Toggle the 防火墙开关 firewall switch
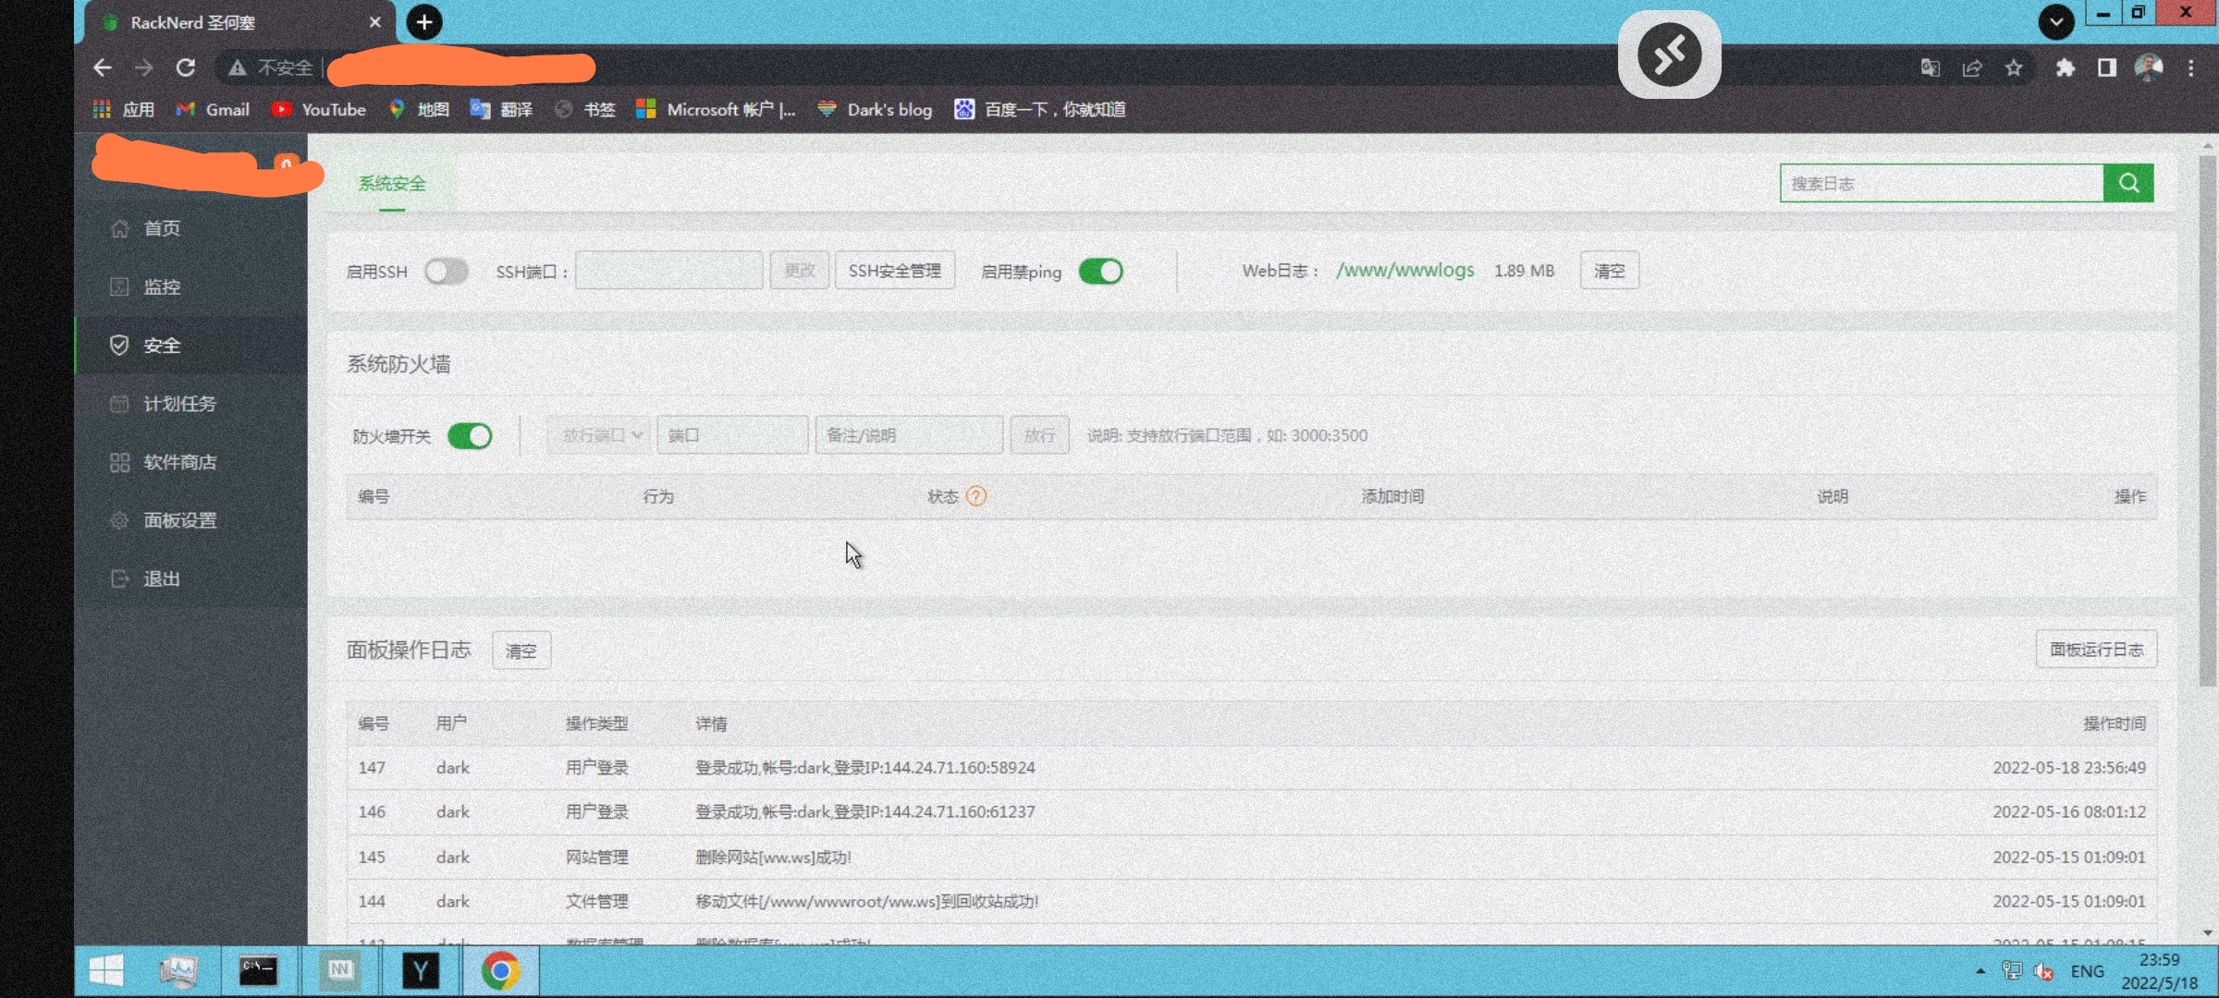This screenshot has width=2219, height=998. pos(470,435)
